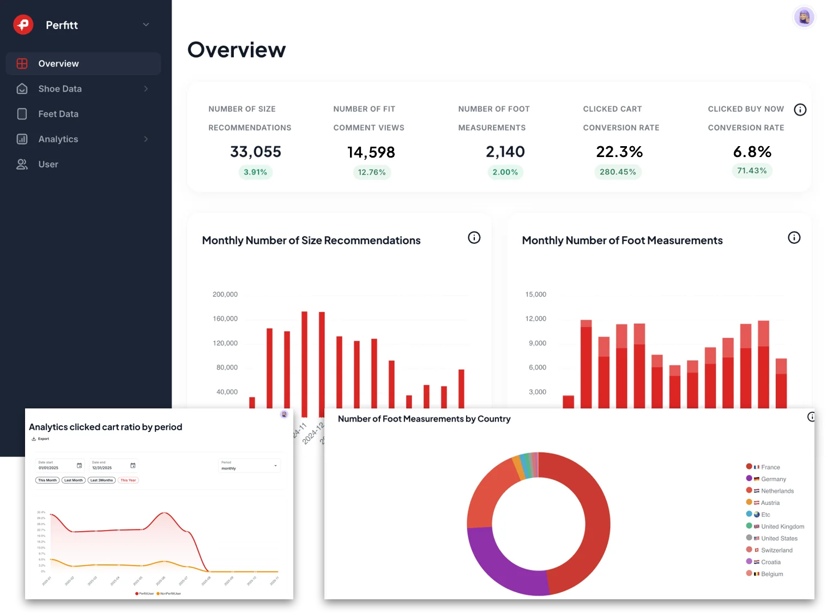The height and width of the screenshot is (614, 827).
Task: Expand the Perfitt workspace dropdown chevron
Action: point(146,25)
